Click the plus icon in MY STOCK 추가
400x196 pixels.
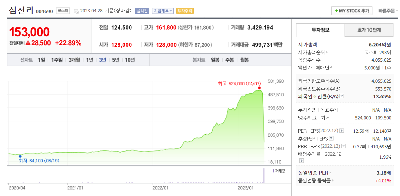tap(336, 11)
